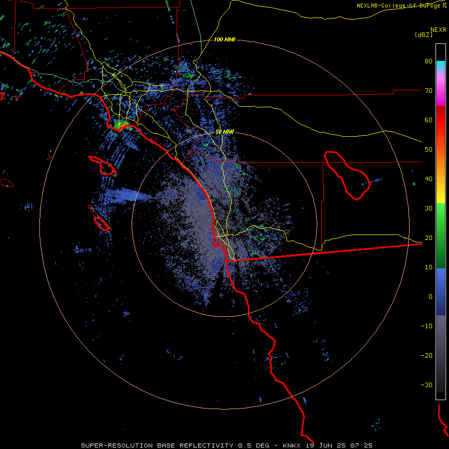Click the 10 dBZ scale value

[429, 267]
